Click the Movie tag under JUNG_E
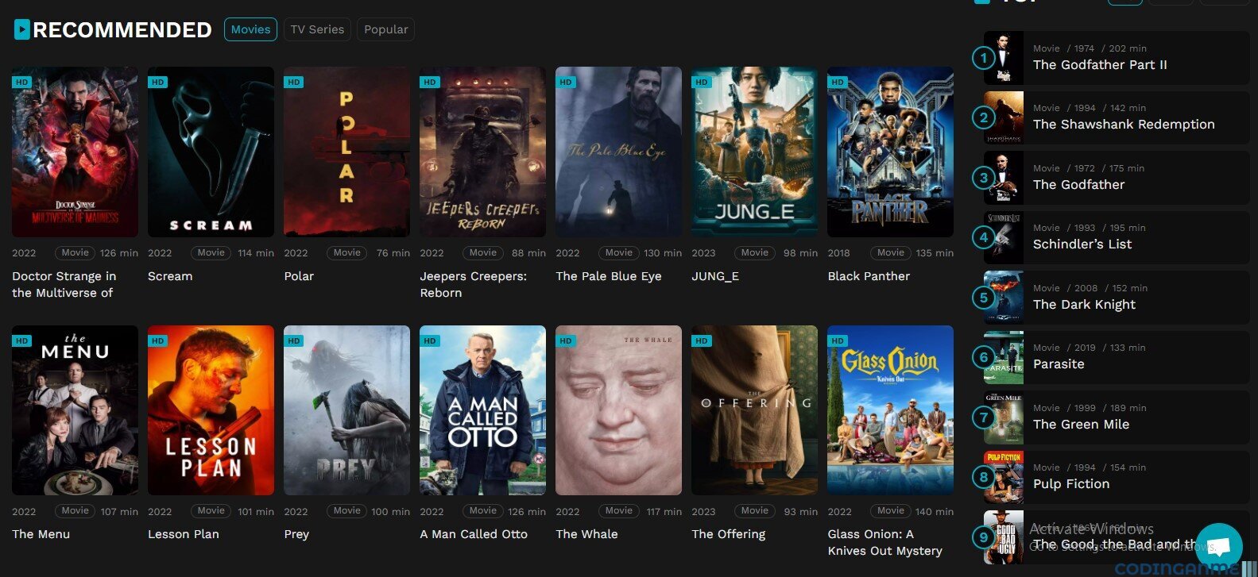Screen dimensions: 1258x577 point(754,252)
